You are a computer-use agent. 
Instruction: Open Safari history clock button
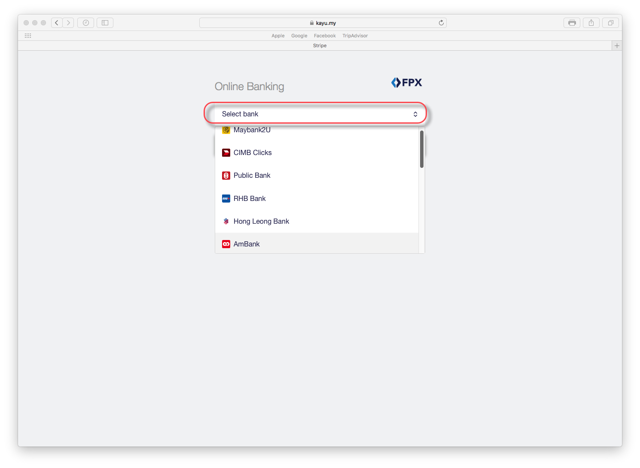click(x=86, y=23)
